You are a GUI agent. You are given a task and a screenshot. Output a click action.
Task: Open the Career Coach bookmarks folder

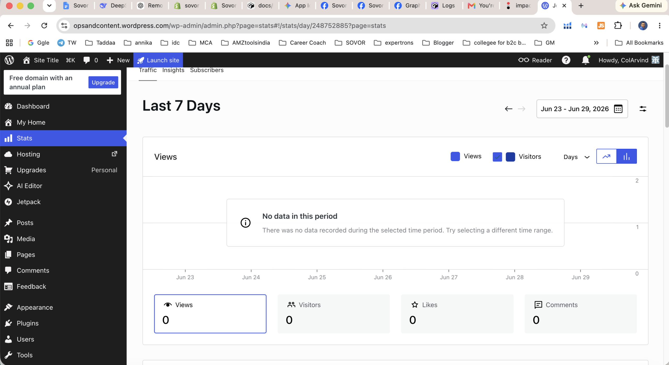coord(302,43)
